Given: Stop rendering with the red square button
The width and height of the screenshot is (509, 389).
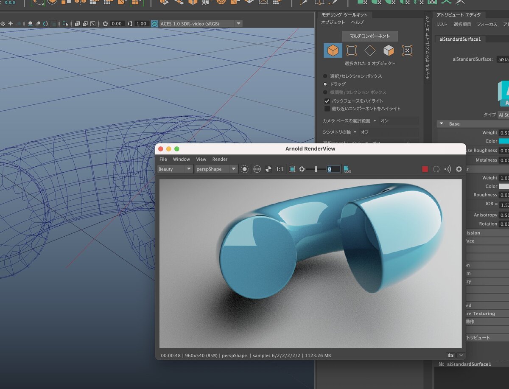Looking at the screenshot, I should pos(425,169).
